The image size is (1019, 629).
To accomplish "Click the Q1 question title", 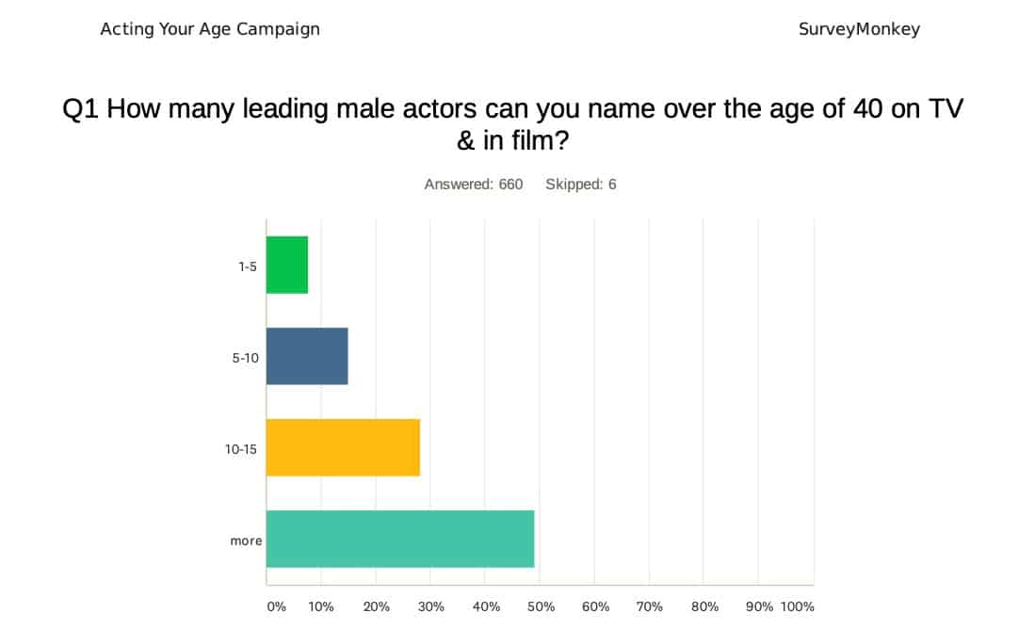I will pyautogui.click(x=513, y=125).
